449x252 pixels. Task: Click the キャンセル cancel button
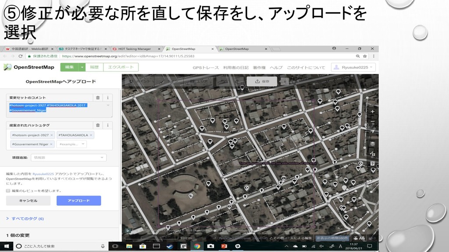[x=28, y=200]
